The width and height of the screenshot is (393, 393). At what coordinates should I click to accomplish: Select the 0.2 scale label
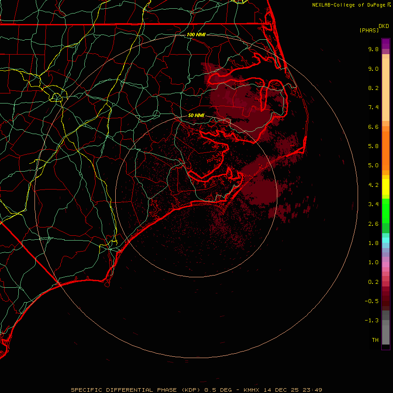373,282
